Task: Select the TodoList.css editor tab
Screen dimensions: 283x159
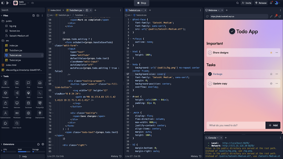Action: click(x=134, y=10)
